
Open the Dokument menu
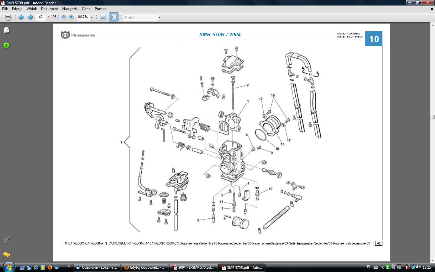coord(50,9)
